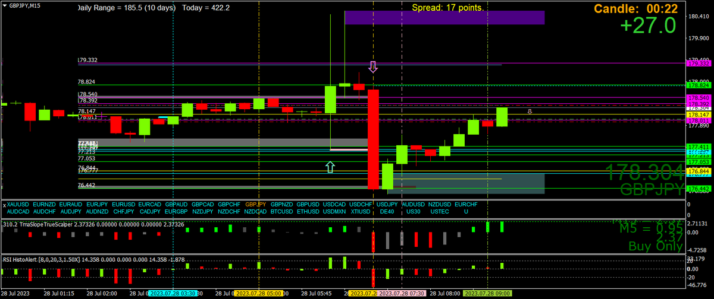Click the green 176.442 price tag on axis
714x299 pixels.
[x=697, y=189]
